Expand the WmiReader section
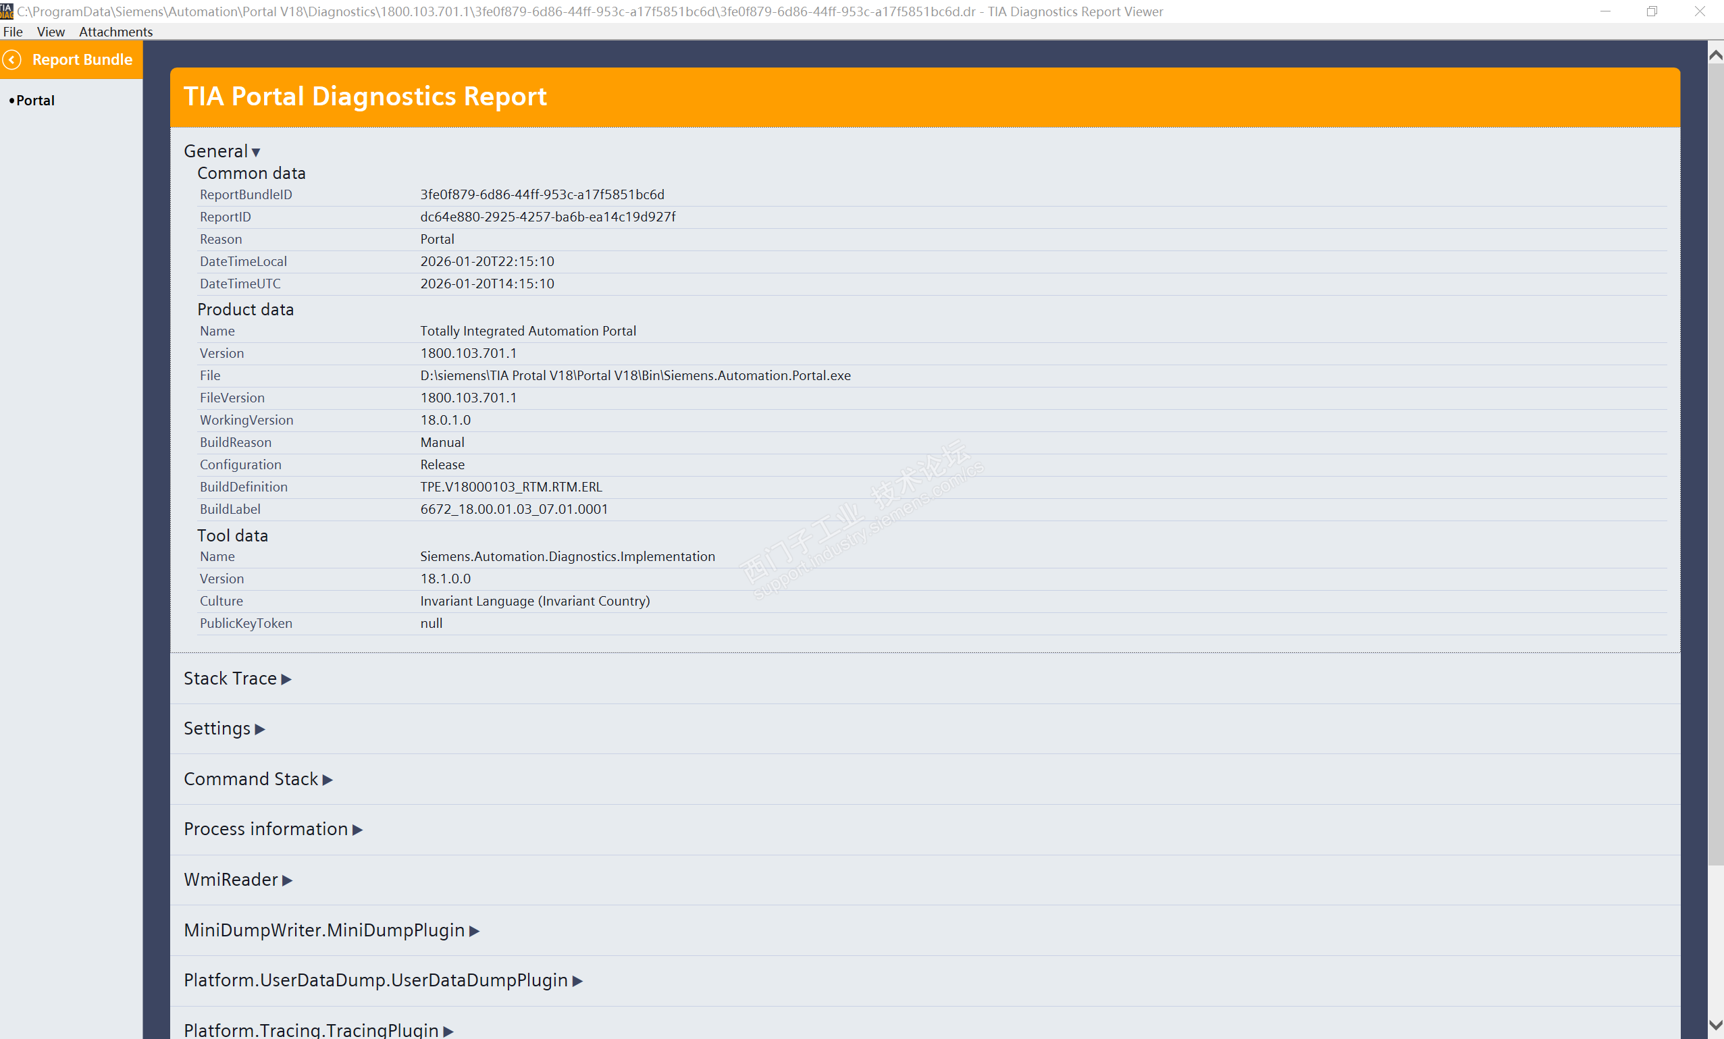Screen dimensions: 1724x1039 point(237,880)
